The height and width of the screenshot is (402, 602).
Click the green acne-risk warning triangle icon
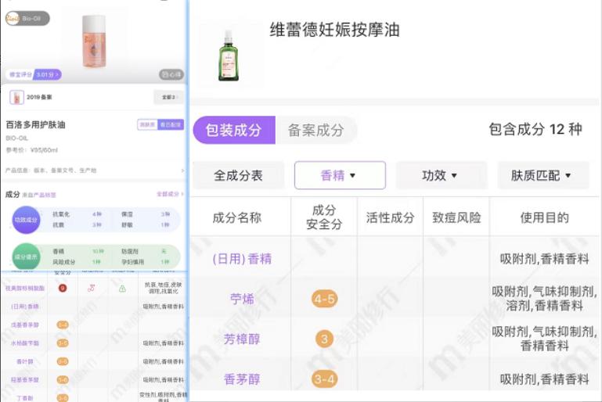pos(122,289)
